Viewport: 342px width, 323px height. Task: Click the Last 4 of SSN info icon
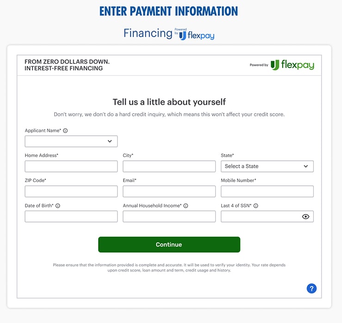256,206
